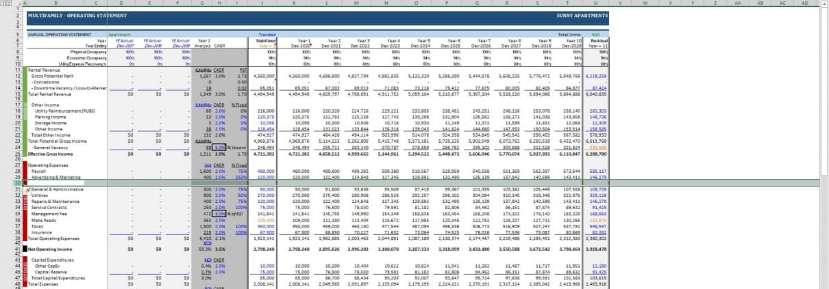Click the 3.0% management fee input cell

point(219,213)
